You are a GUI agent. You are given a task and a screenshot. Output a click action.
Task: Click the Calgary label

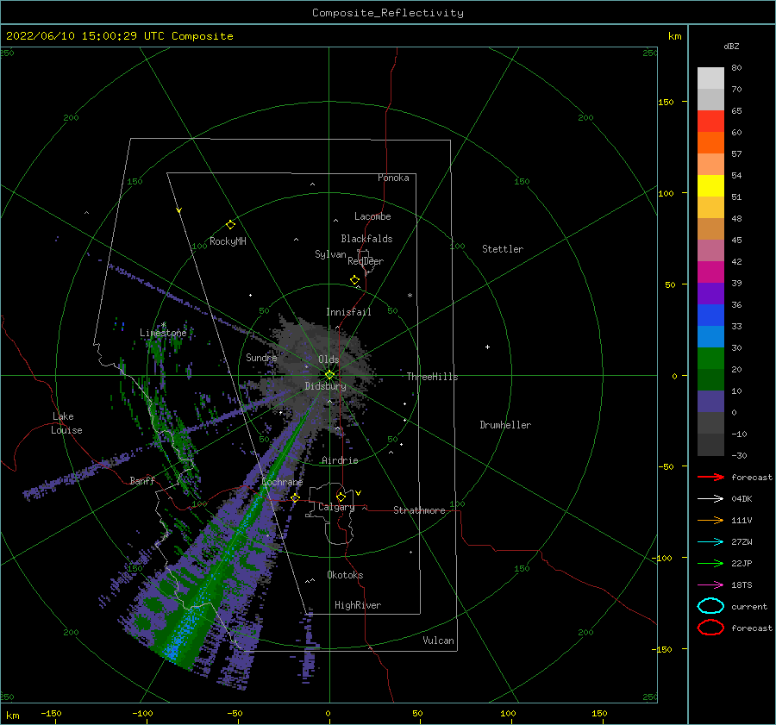[x=336, y=507]
